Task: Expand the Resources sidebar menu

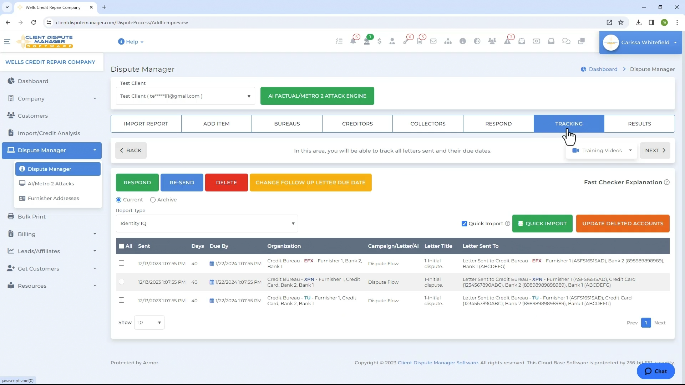Action: [52, 286]
